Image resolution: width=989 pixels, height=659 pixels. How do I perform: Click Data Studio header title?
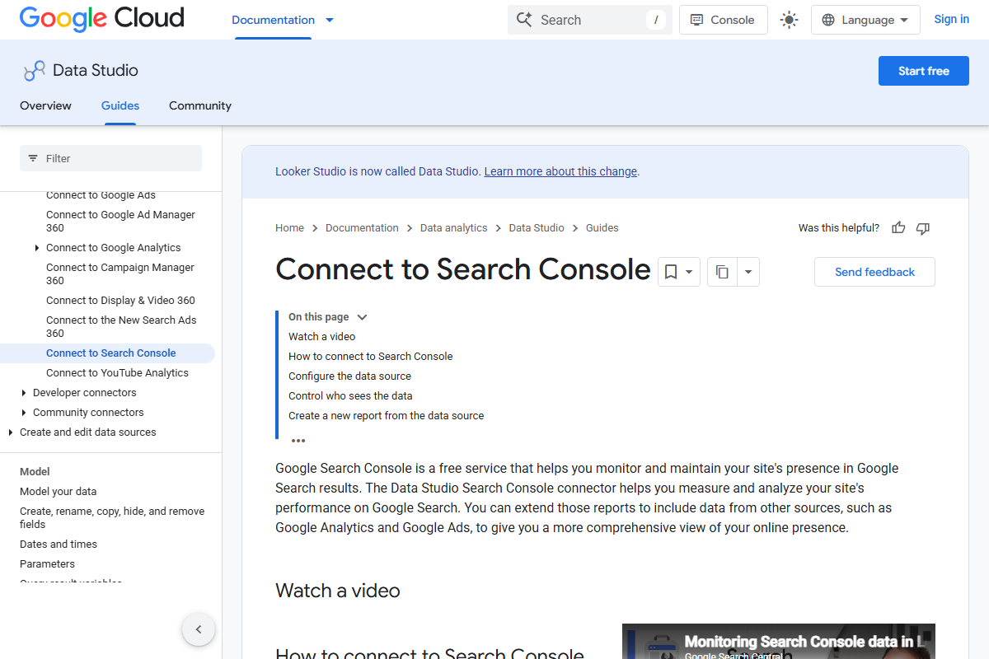(96, 71)
